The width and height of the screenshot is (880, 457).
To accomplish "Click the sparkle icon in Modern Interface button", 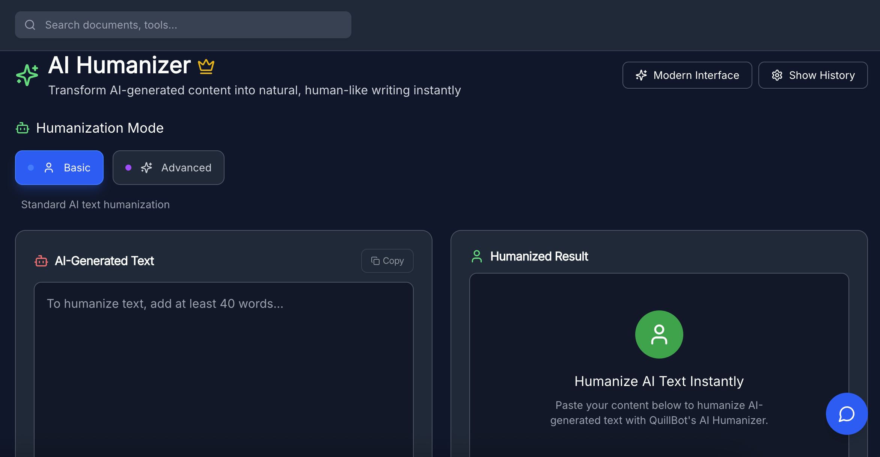I will [x=641, y=75].
